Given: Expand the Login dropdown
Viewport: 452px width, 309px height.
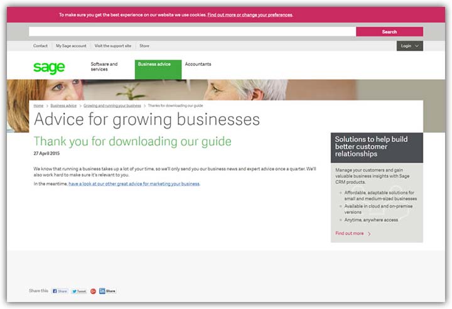Looking at the screenshot, I should coord(409,46).
